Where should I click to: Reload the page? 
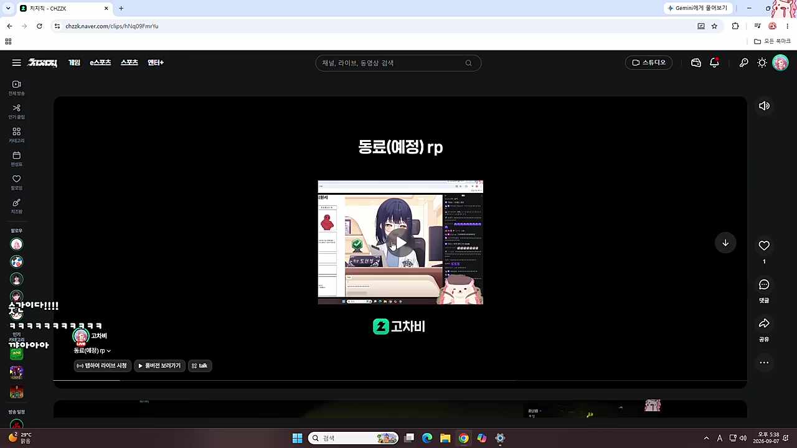pos(39,26)
